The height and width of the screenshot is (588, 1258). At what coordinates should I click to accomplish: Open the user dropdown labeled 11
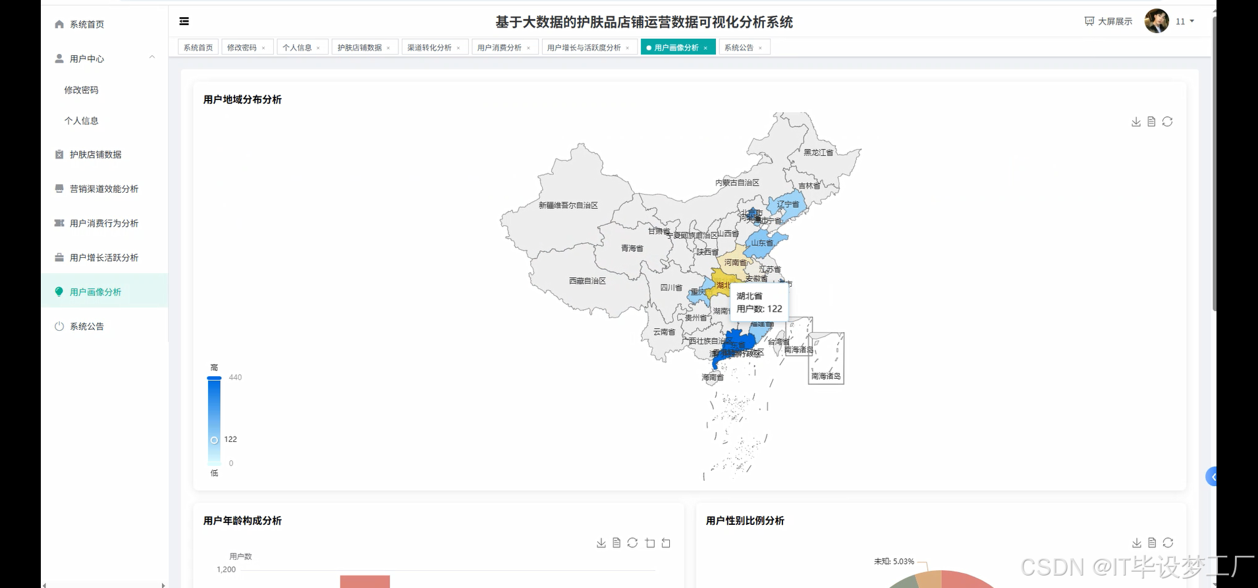1185,22
